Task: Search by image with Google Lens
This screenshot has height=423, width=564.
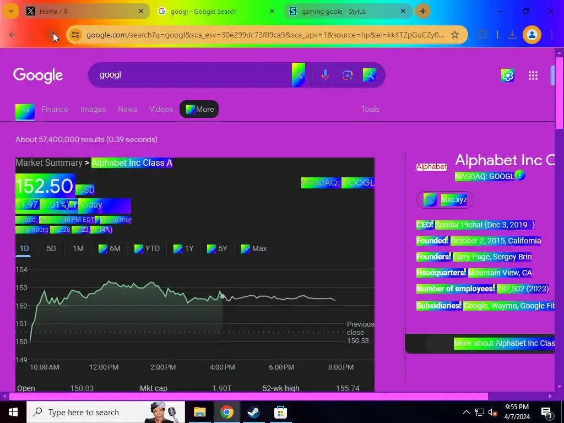Action: tap(348, 75)
